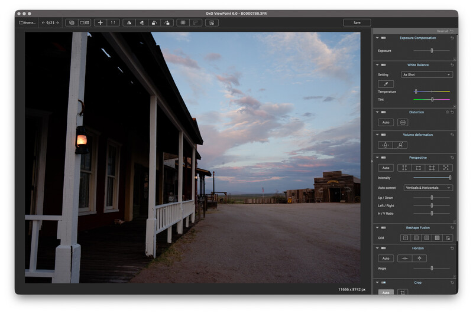The width and height of the screenshot is (473, 314).
Task: Toggle the Volume deformation switch
Action: [x=383, y=135]
